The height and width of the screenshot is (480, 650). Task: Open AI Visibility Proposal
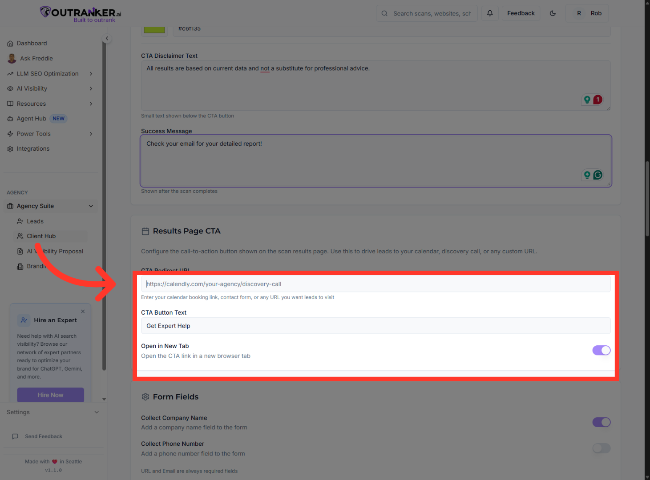point(55,251)
